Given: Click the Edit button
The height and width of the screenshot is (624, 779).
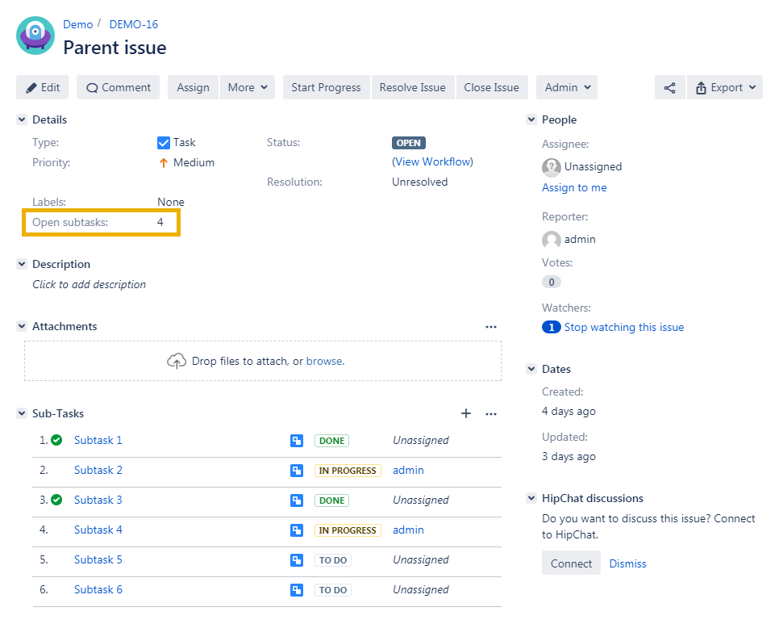Looking at the screenshot, I should click(42, 87).
